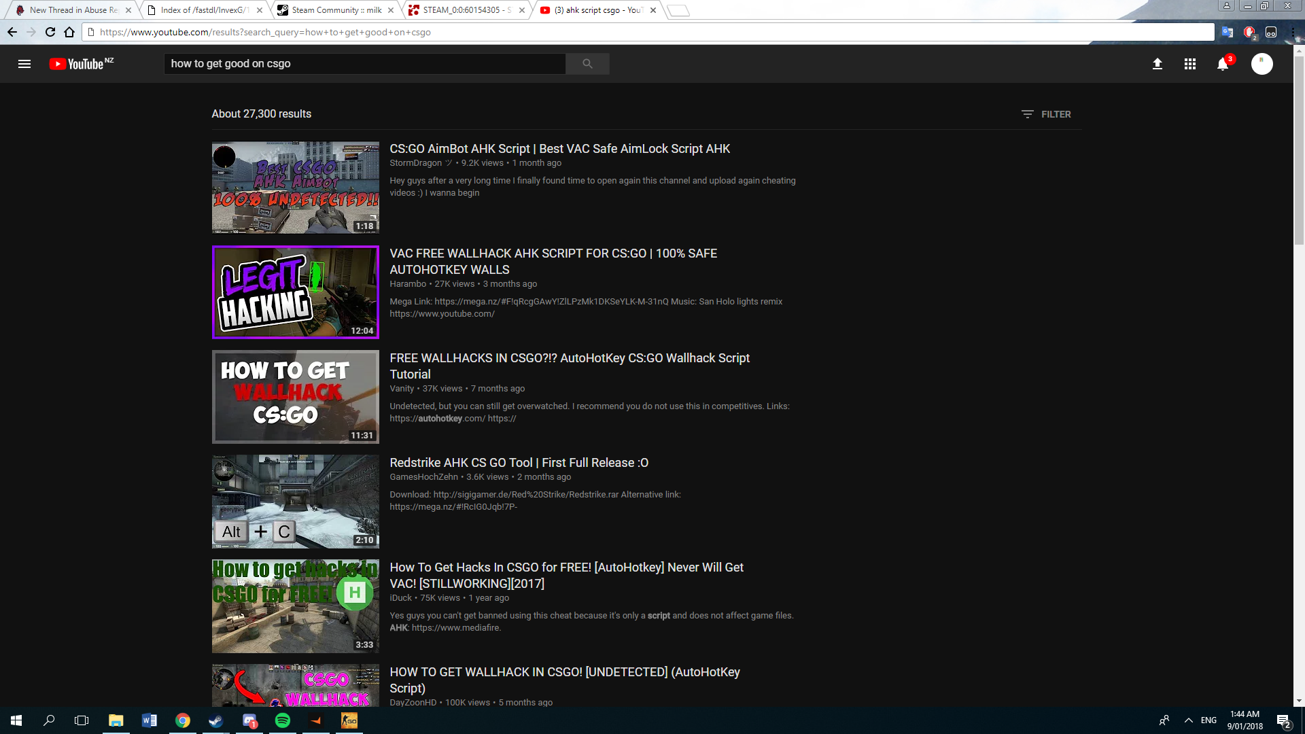The image size is (1305, 734).
Task: Open the account avatar menu
Action: click(x=1262, y=64)
